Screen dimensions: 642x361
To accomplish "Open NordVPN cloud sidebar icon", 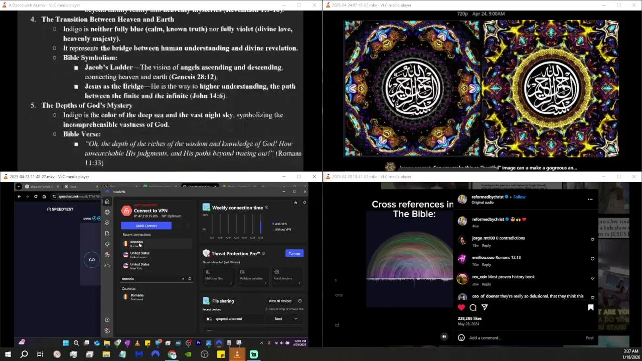I will pos(107,265).
